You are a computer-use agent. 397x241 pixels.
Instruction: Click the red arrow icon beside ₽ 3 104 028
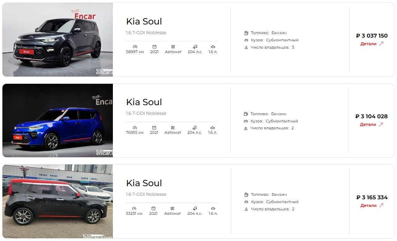point(381,124)
